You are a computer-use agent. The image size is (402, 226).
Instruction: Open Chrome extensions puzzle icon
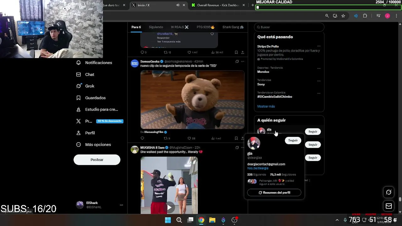tap(365, 16)
